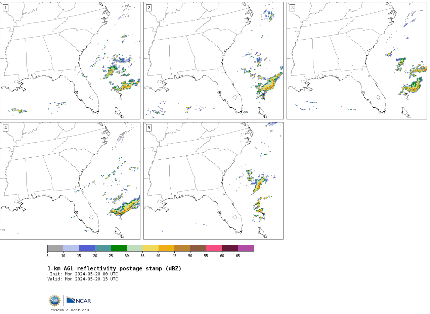Click the teal 20-25 dBZ swatch
430x314 pixels.
click(103, 248)
